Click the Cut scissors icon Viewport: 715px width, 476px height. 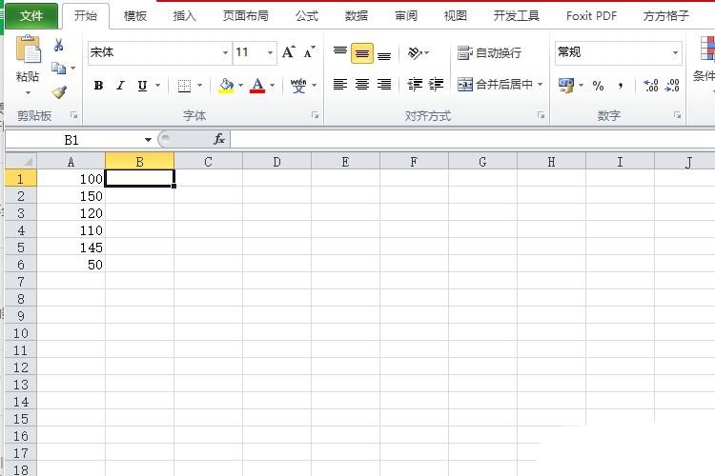coord(58,45)
